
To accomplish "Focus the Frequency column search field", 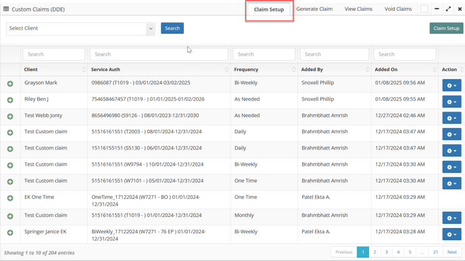I will click(264, 54).
